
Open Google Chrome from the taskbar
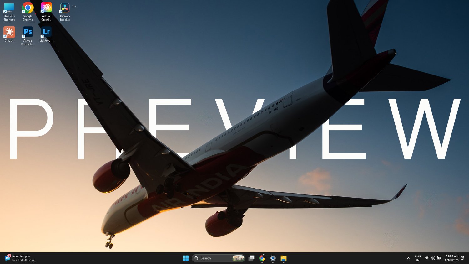click(262, 258)
